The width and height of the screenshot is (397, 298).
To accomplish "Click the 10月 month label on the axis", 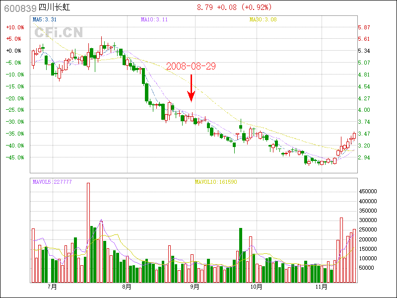I will 256,287.
